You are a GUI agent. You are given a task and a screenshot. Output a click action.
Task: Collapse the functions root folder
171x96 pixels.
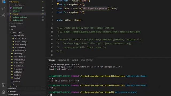coord(10,2)
